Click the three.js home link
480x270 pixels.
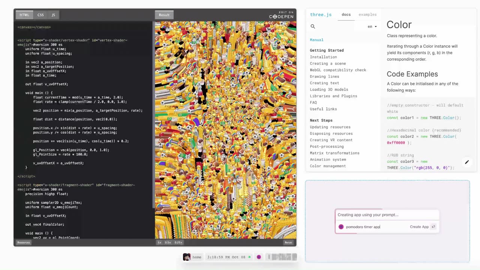point(321,15)
